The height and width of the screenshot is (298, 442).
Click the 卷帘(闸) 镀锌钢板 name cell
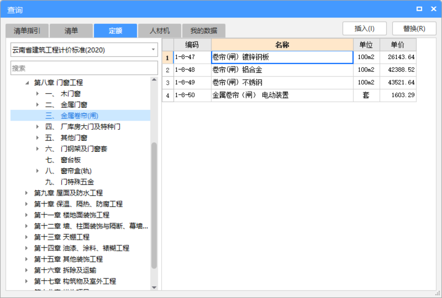[282, 57]
